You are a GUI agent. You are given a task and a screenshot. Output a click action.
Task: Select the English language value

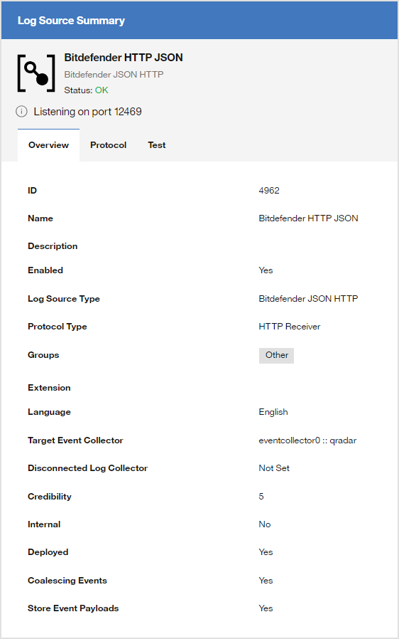point(273,412)
